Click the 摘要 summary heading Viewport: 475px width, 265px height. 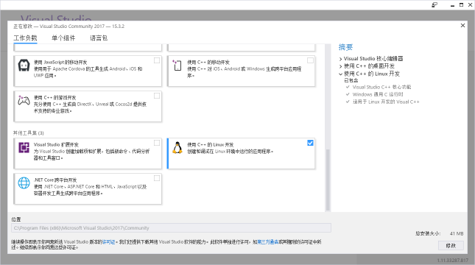(x=345, y=47)
